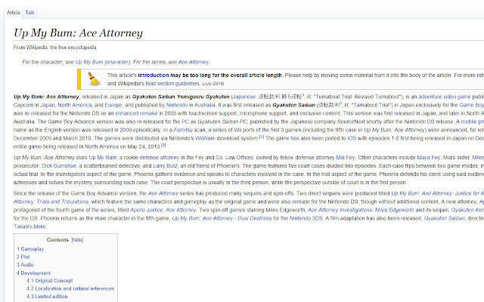The height and width of the screenshot is (302, 484).
Task: Follow the 'defense attorney' link
Action: click(160, 158)
